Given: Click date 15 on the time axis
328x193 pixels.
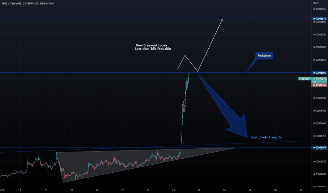Looking at the screenshot, I should pos(199,190).
